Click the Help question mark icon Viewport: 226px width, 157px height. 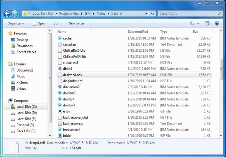pos(217,23)
